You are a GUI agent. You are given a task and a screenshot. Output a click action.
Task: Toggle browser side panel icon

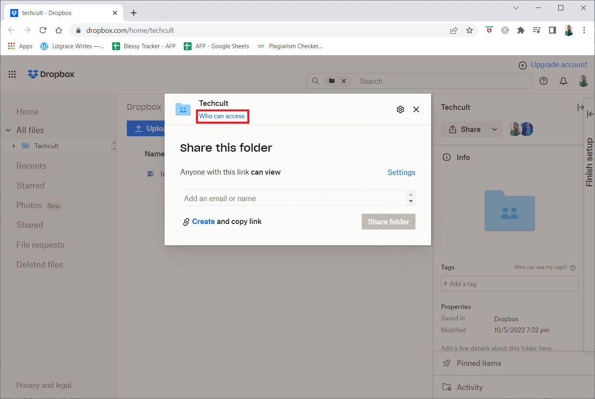click(552, 30)
